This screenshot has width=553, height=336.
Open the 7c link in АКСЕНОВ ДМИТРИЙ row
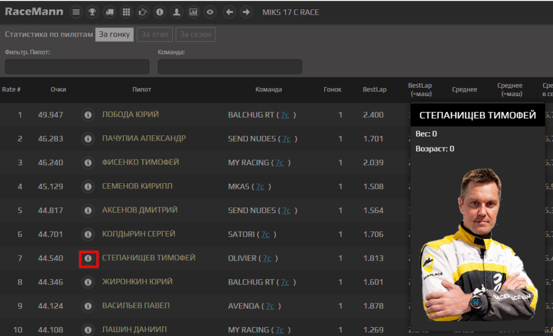pyautogui.click(x=286, y=211)
